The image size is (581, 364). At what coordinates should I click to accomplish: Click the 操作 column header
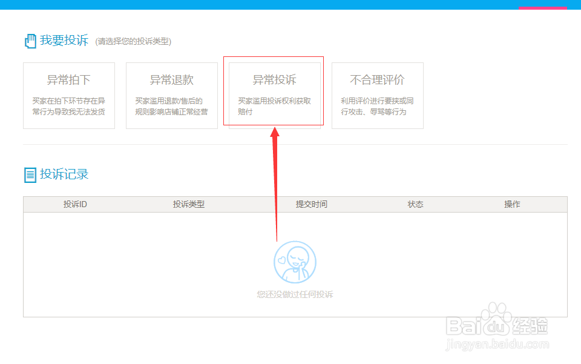click(512, 204)
